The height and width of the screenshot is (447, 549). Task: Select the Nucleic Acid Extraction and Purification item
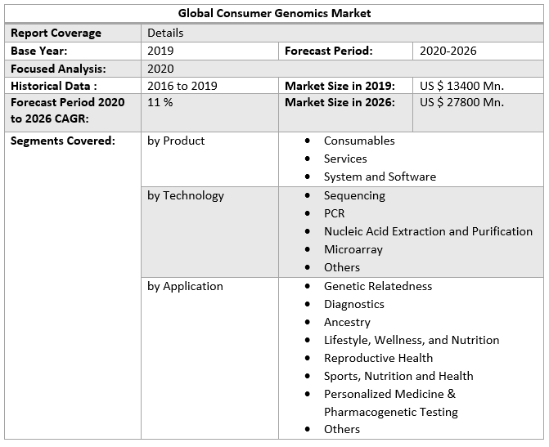tap(428, 231)
